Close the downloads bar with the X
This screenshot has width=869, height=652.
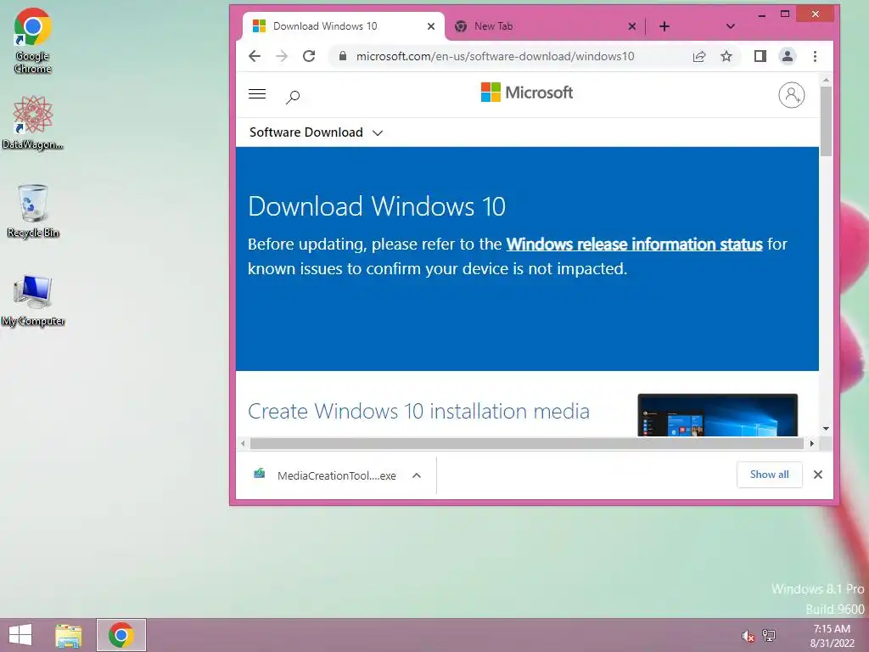[x=818, y=475]
